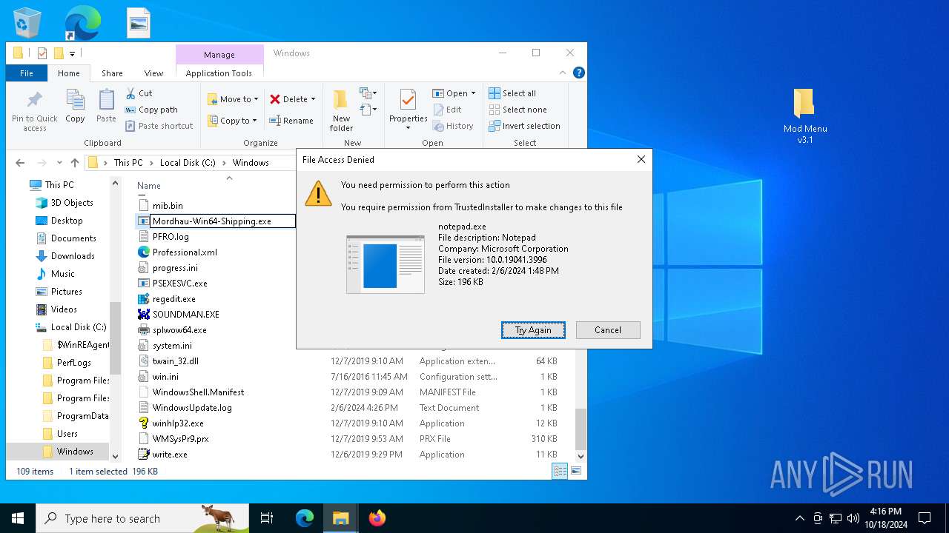Open the Copy to dropdown

click(231, 121)
